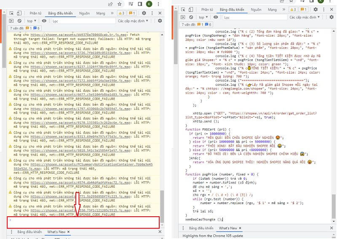Click clear console icon in right window
Screen dimensions: 337x239
[191, 17]
